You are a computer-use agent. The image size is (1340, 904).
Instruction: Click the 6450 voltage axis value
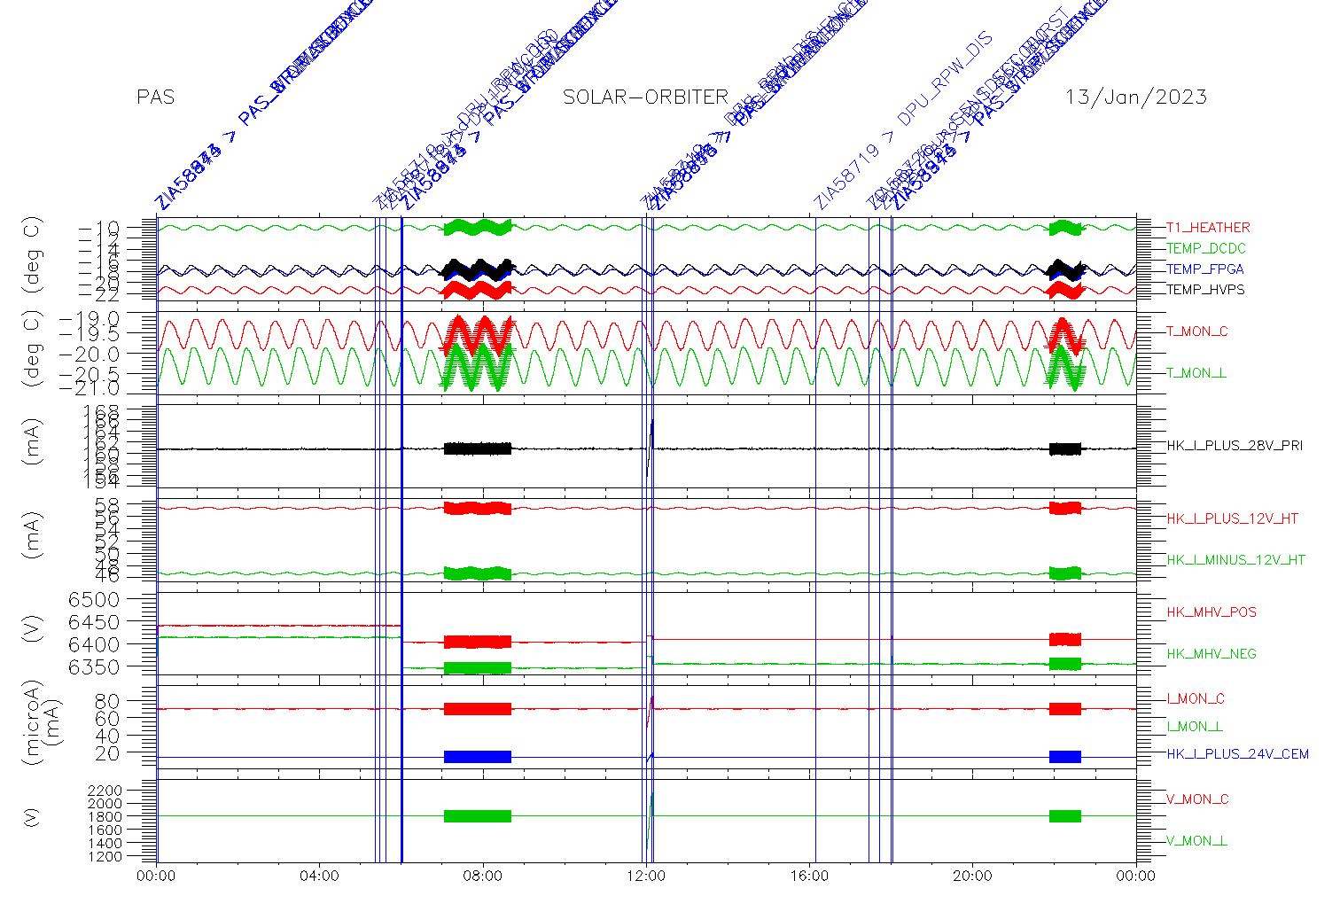94,621
